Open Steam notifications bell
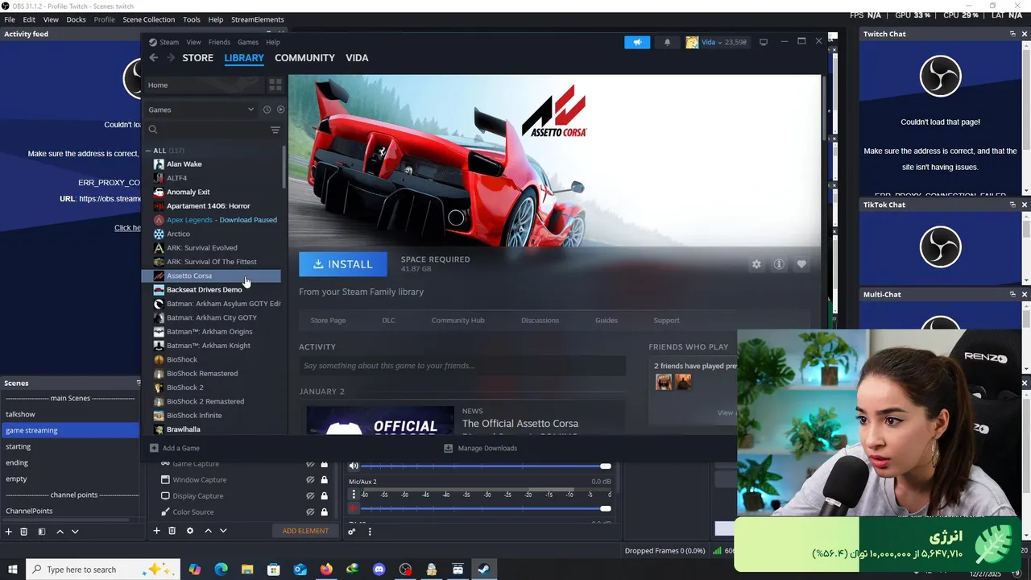 [x=667, y=43]
